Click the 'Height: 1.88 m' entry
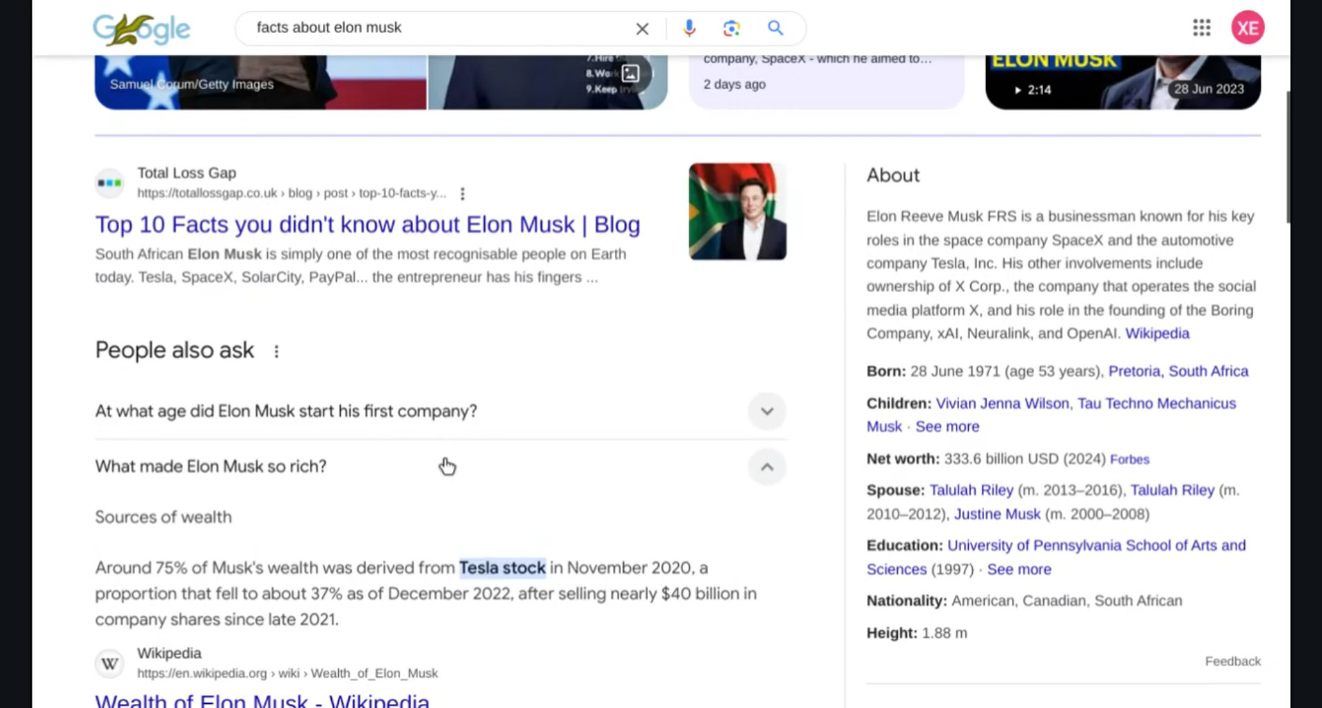Viewport: 1322px width, 708px height. 916,633
